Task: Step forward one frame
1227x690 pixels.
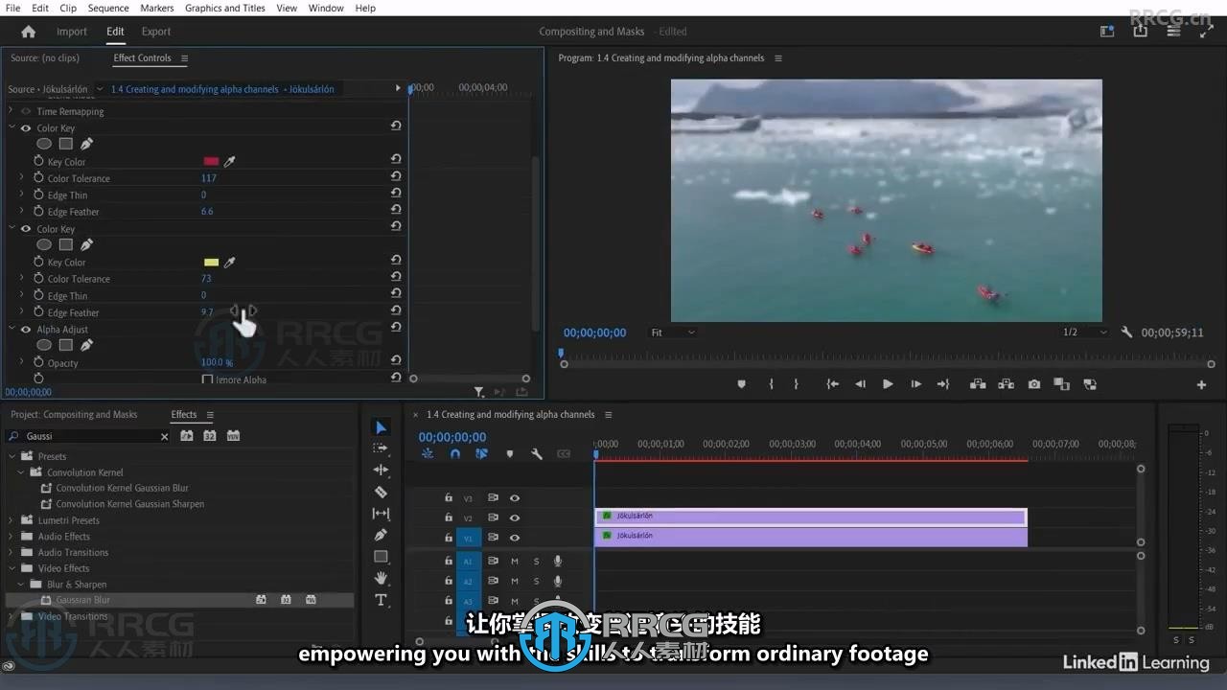Action: (916, 384)
